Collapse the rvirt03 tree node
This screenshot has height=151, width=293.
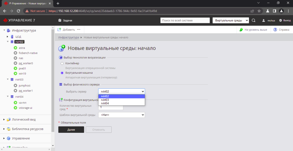click(8, 79)
